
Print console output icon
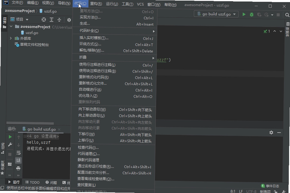click(18, 168)
